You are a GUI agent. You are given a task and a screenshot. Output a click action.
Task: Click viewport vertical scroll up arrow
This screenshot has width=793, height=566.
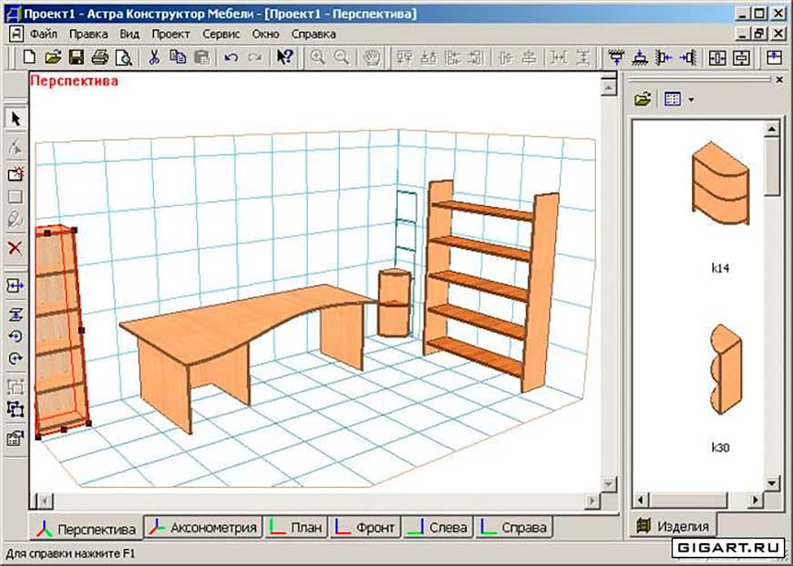coord(608,88)
